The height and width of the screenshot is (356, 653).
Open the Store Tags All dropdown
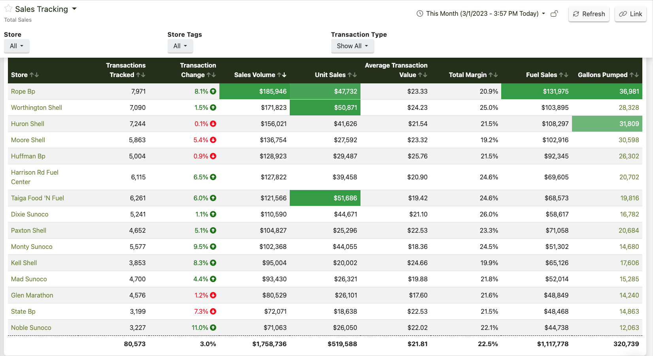tap(180, 46)
